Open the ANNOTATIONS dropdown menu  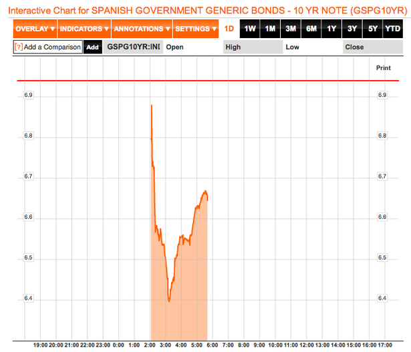(142, 29)
